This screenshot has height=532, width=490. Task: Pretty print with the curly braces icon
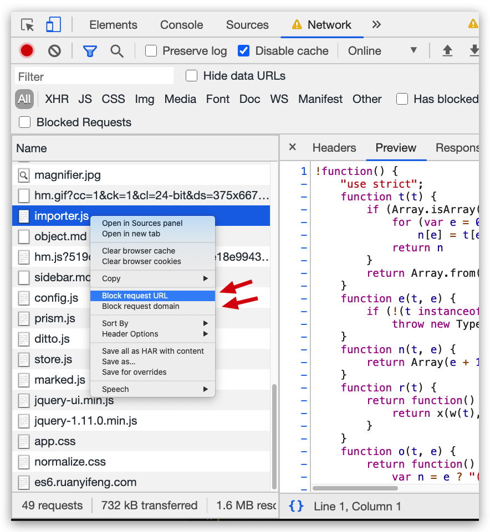point(297,506)
